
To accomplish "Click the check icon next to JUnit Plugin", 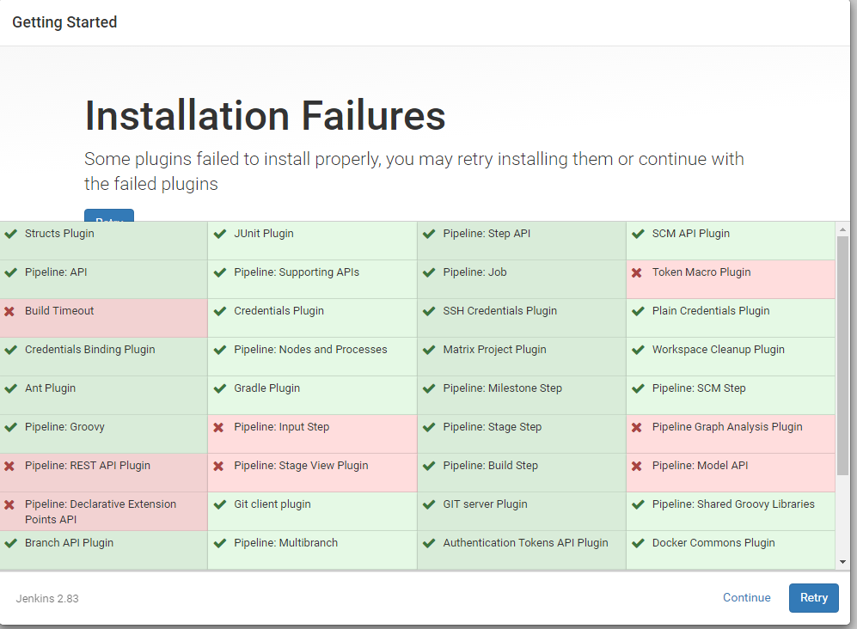I will (220, 233).
